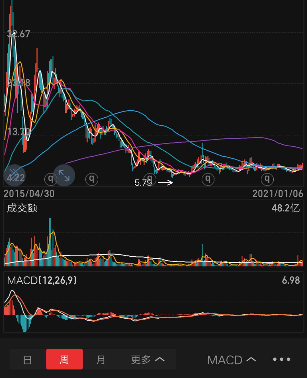Screen dimensions: 307x378
Task: Tap the last q marker on right
Action: (267, 179)
